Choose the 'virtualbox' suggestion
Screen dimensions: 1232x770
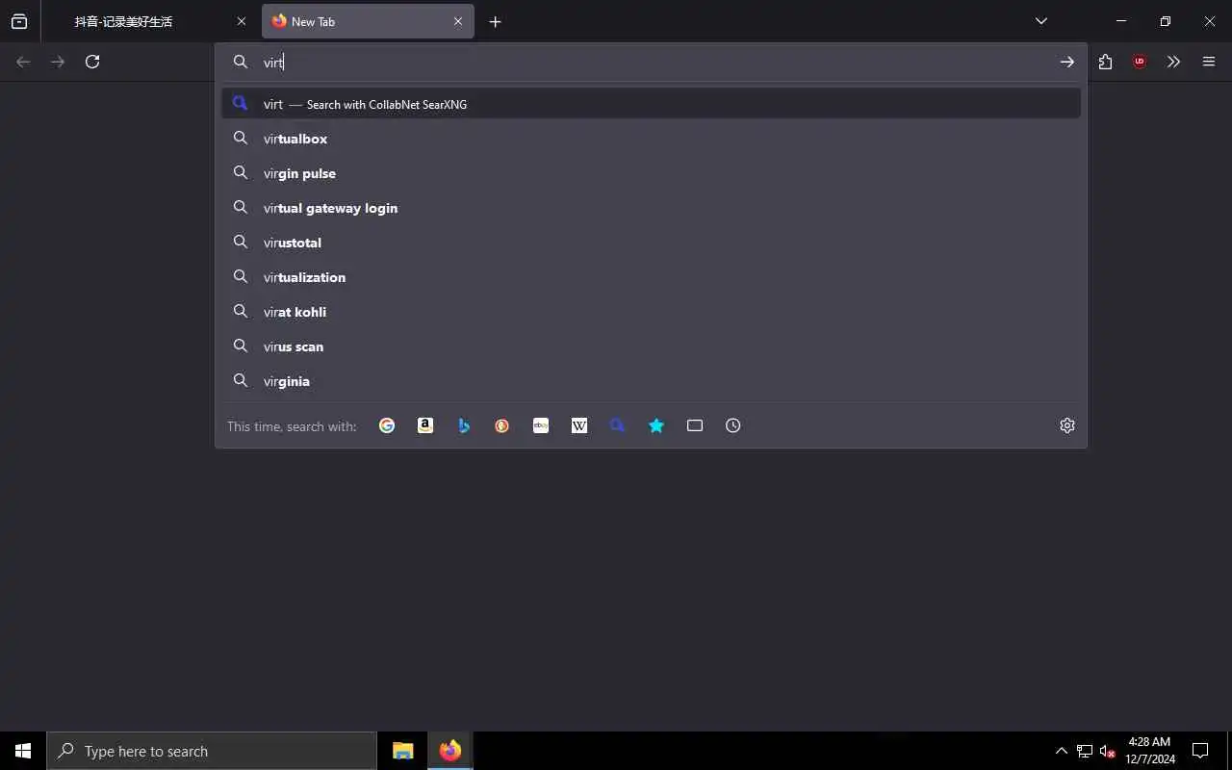[651, 139]
